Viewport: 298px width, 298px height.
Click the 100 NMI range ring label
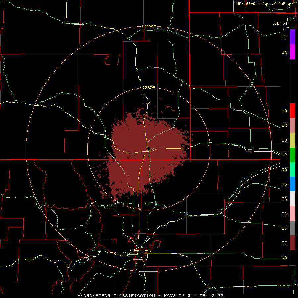[149, 26]
